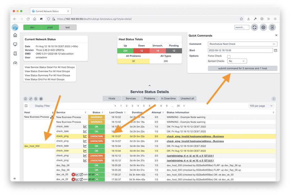Click the permalink chain icon above the table
This screenshot has height=195, width=290.
[x=31, y=99]
